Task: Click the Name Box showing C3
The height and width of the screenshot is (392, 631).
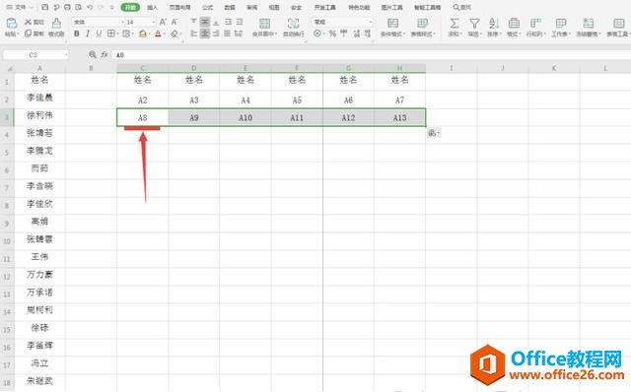Action: [x=35, y=55]
